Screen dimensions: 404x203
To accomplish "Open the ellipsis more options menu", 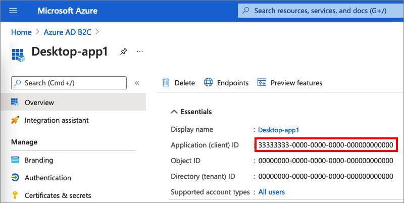I will (x=140, y=52).
